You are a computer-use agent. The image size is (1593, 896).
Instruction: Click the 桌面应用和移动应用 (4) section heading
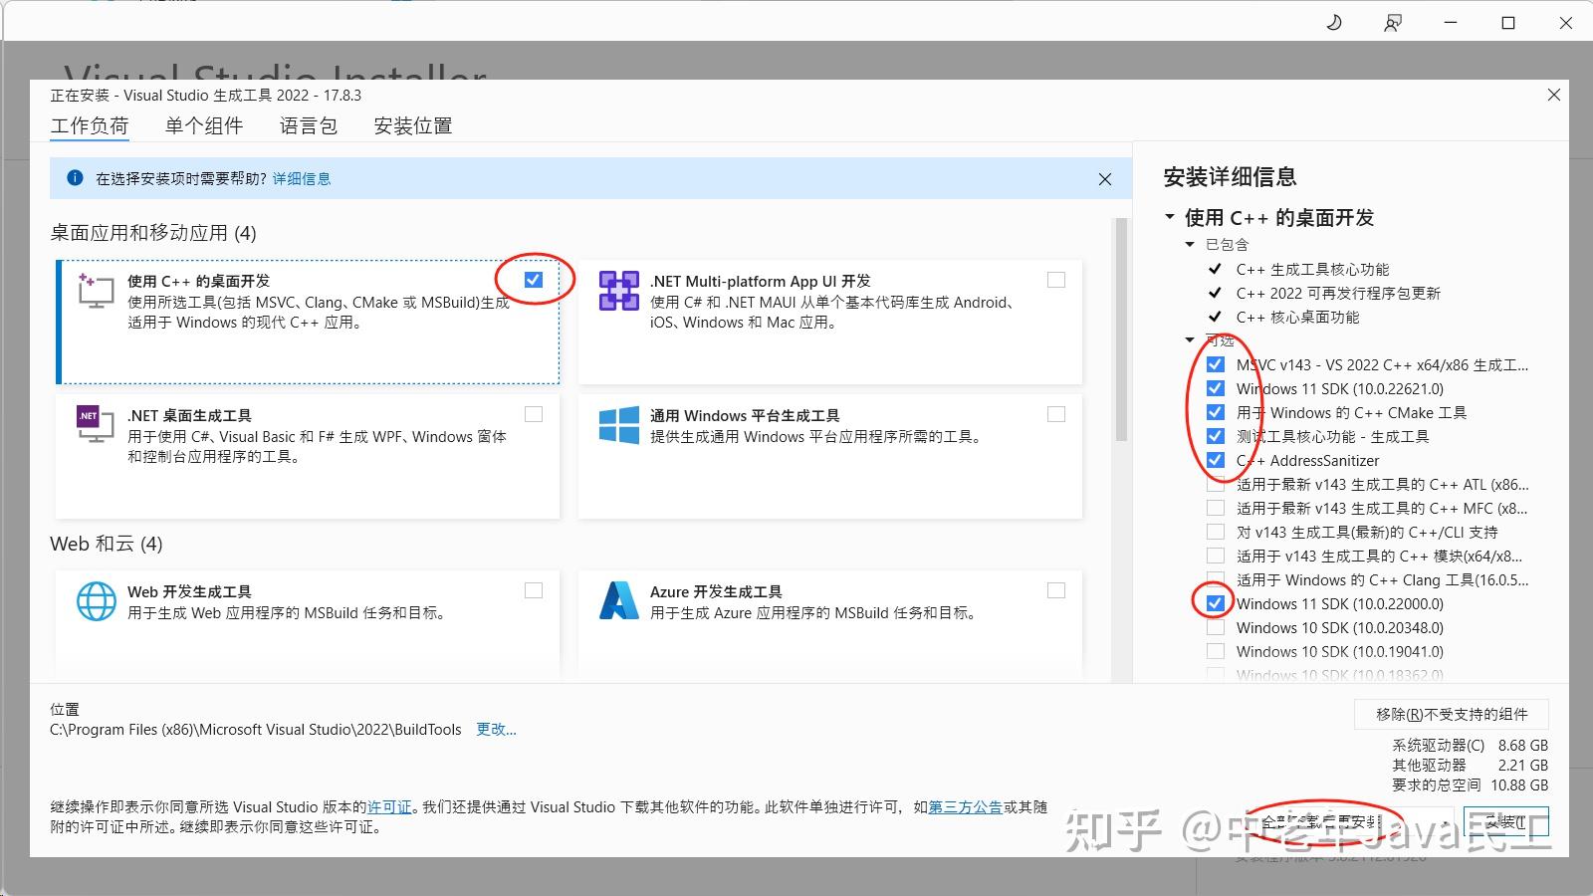click(153, 233)
